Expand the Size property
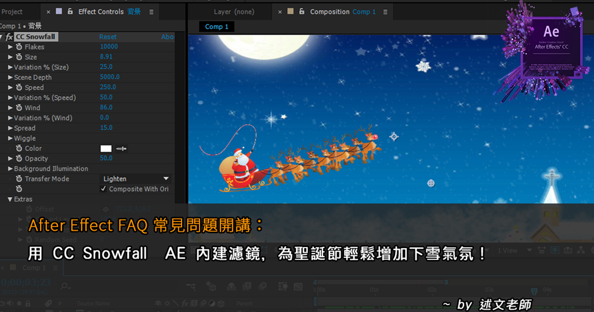 (10, 57)
